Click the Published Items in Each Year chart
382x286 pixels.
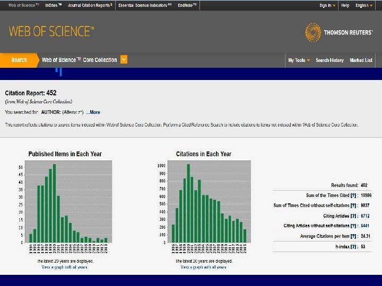(68, 202)
